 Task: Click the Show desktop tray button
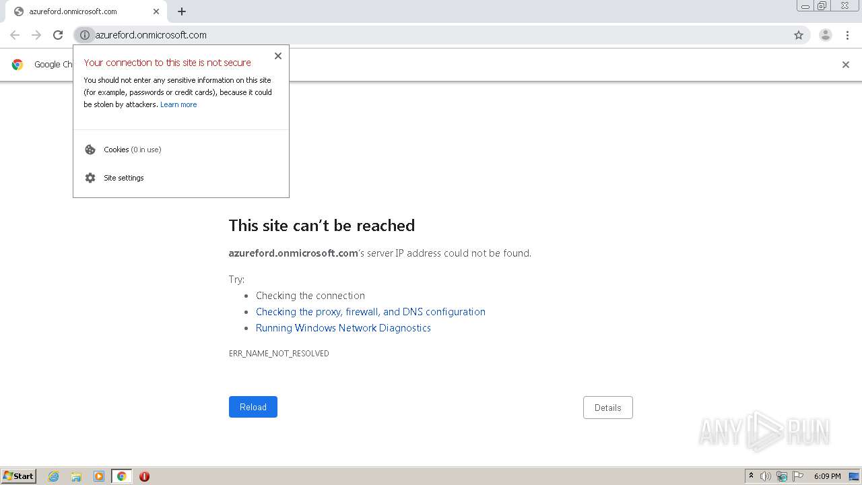(x=855, y=476)
